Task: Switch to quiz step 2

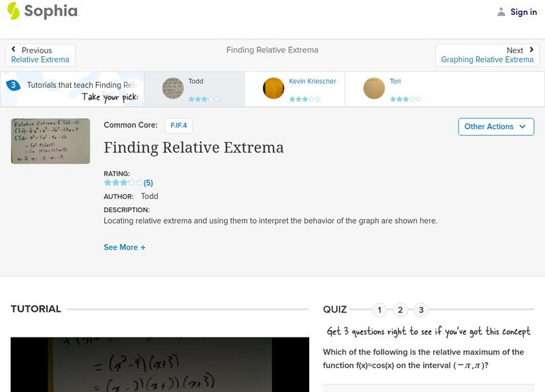Action: [400, 309]
